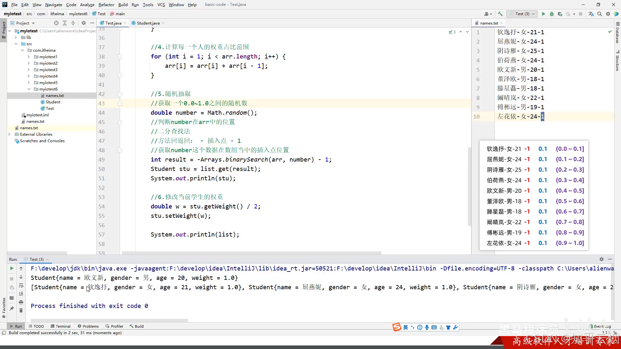Select the Student class in the project tree
This screenshot has width=621, height=349.
(53, 102)
